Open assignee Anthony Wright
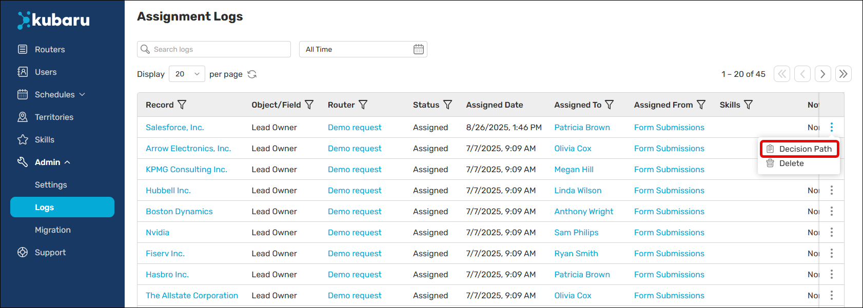 (583, 211)
